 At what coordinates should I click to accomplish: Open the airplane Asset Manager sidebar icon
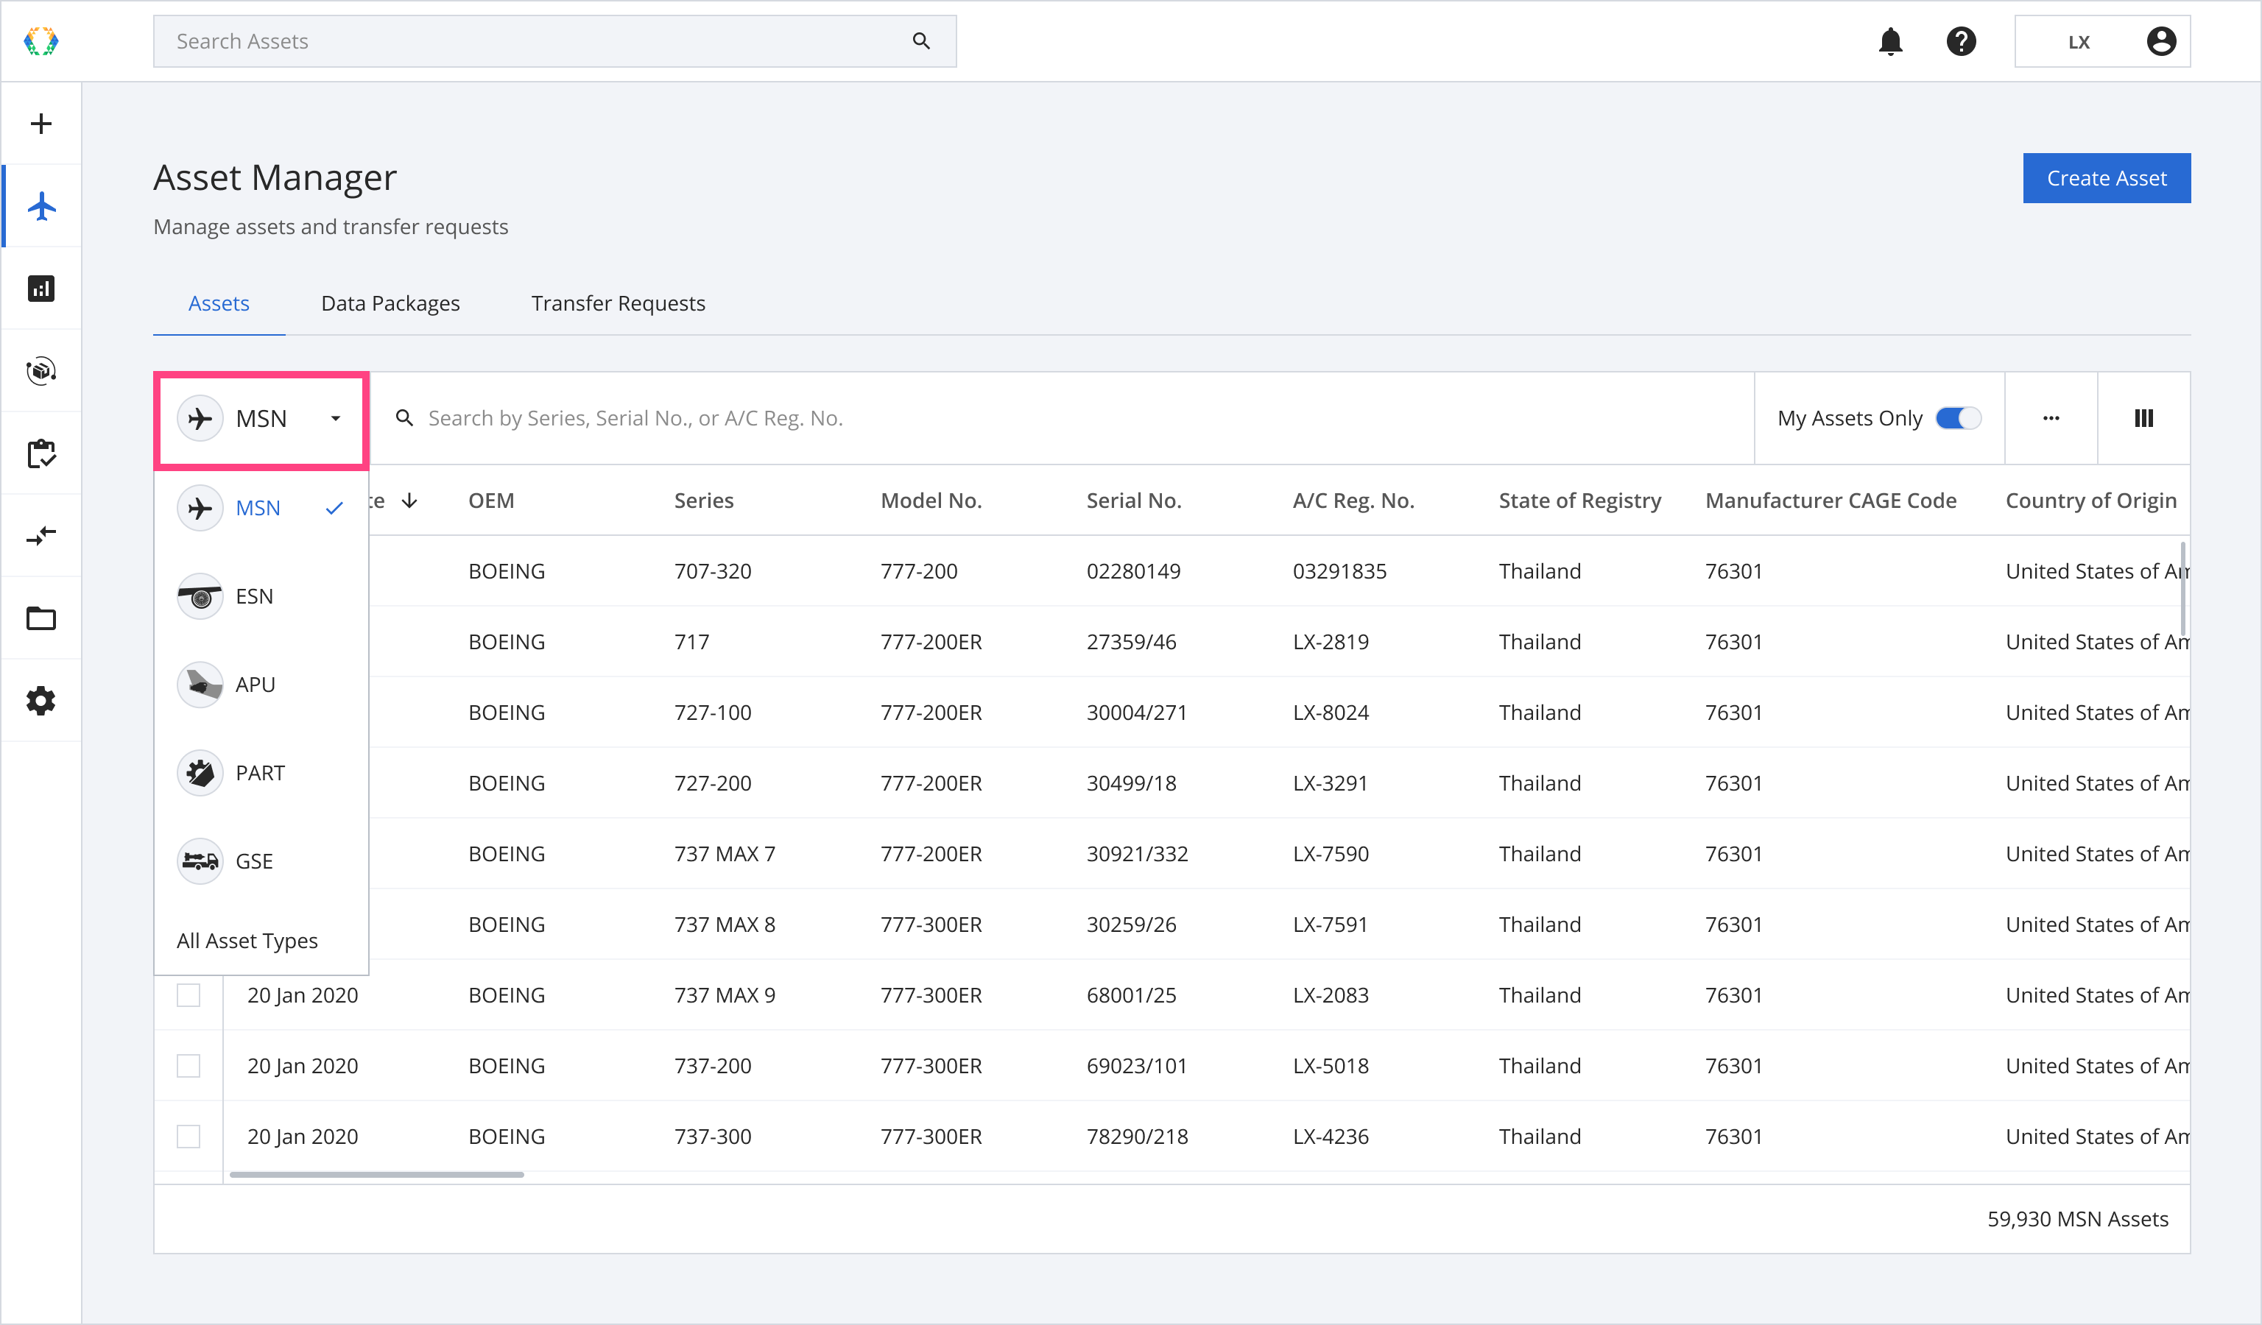click(x=41, y=206)
